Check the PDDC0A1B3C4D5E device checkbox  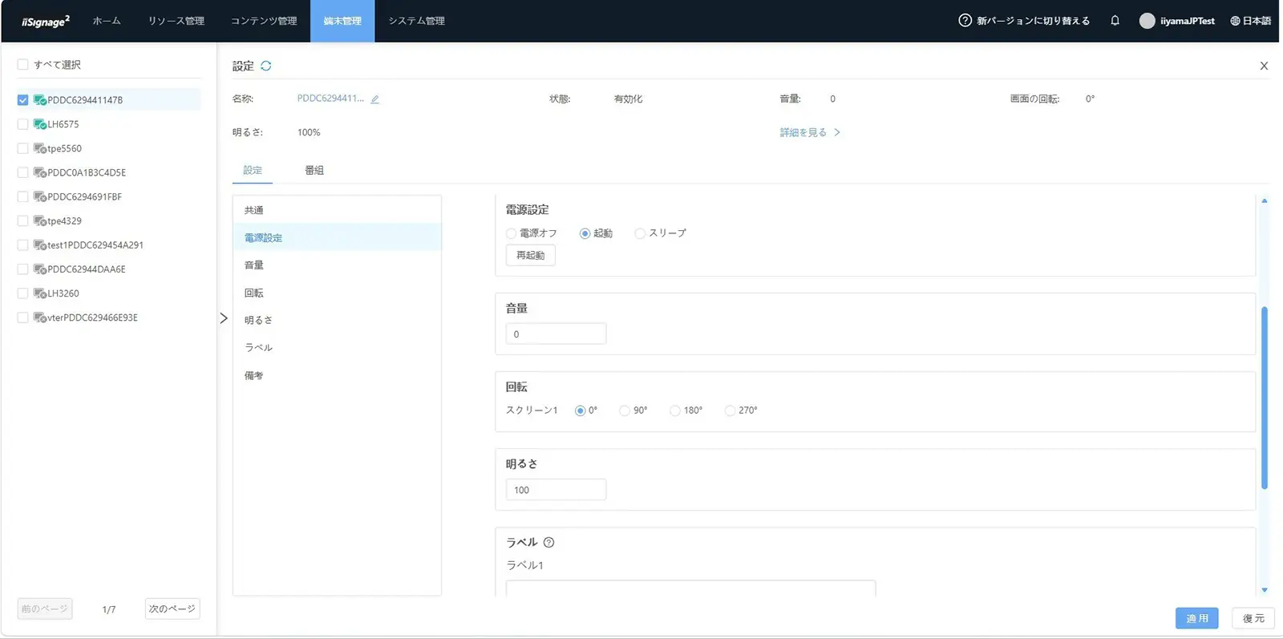22,172
